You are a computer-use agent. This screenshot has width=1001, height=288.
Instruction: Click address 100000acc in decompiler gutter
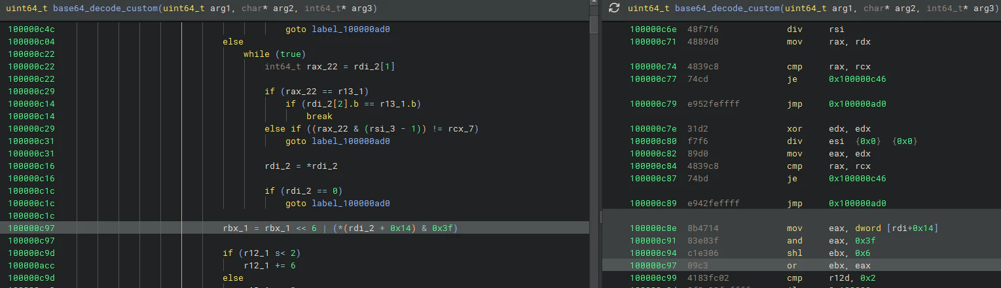tap(31, 266)
